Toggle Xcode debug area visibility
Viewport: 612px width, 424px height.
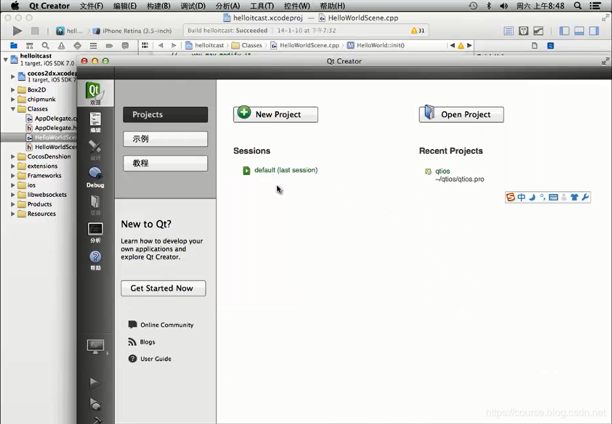click(x=579, y=31)
